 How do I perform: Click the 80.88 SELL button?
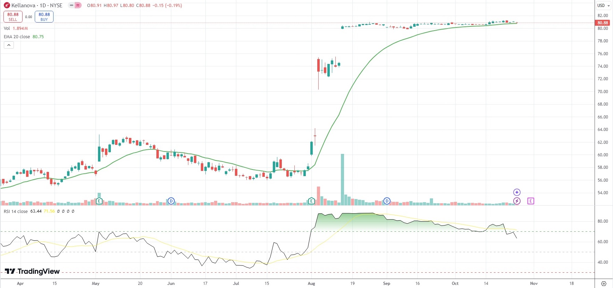[13, 17]
